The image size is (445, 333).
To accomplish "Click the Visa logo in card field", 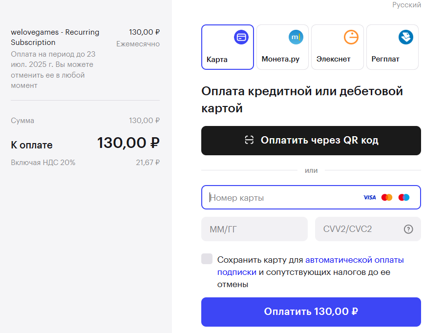I will (369, 197).
